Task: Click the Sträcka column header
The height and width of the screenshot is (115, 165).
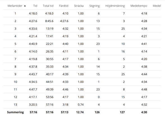Action: 79,6
